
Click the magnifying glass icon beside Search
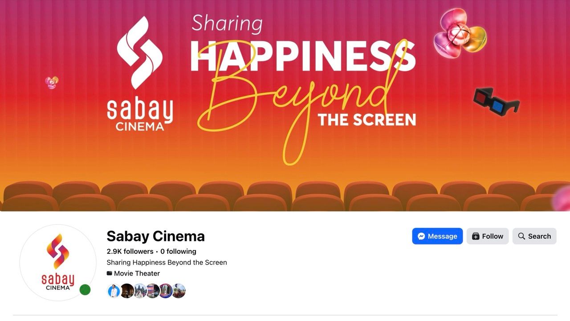tap(521, 236)
